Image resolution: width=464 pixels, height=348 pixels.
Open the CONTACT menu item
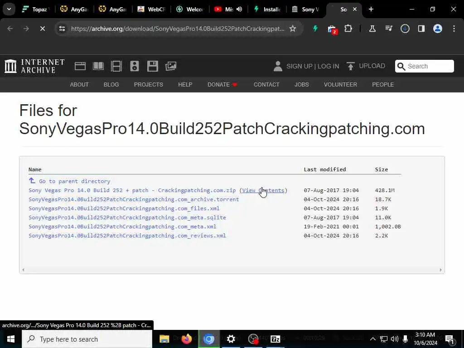point(266,85)
